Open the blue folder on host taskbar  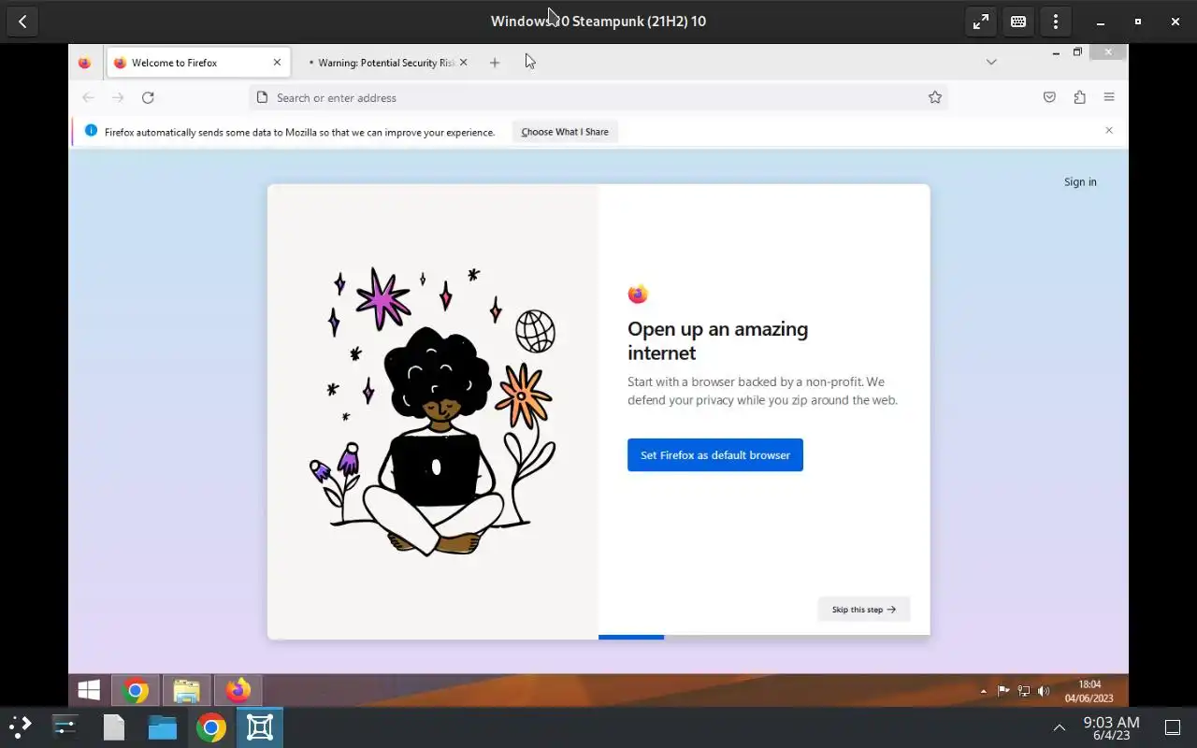coord(163,726)
